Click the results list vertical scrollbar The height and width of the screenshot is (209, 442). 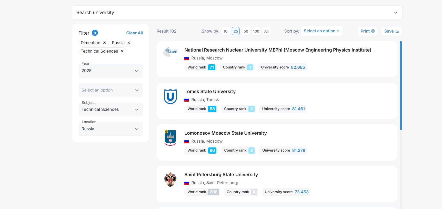click(x=400, y=86)
